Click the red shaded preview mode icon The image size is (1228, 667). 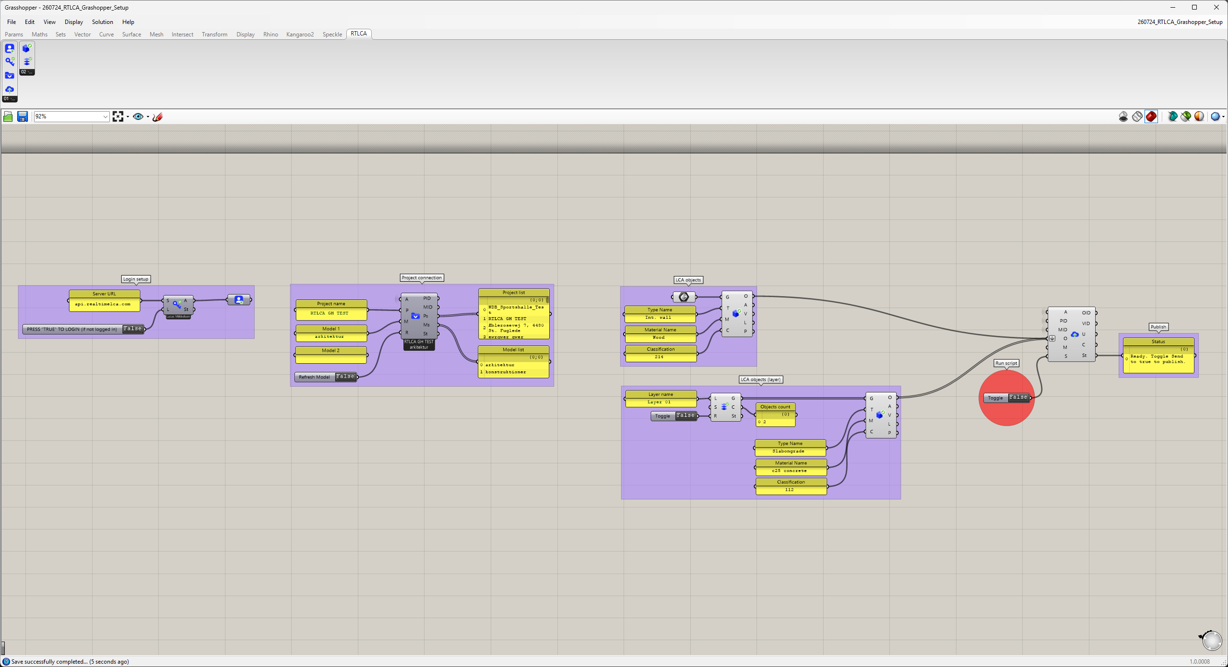click(1151, 116)
